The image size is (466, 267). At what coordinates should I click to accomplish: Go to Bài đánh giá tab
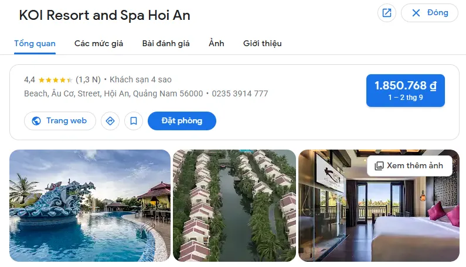click(x=166, y=44)
